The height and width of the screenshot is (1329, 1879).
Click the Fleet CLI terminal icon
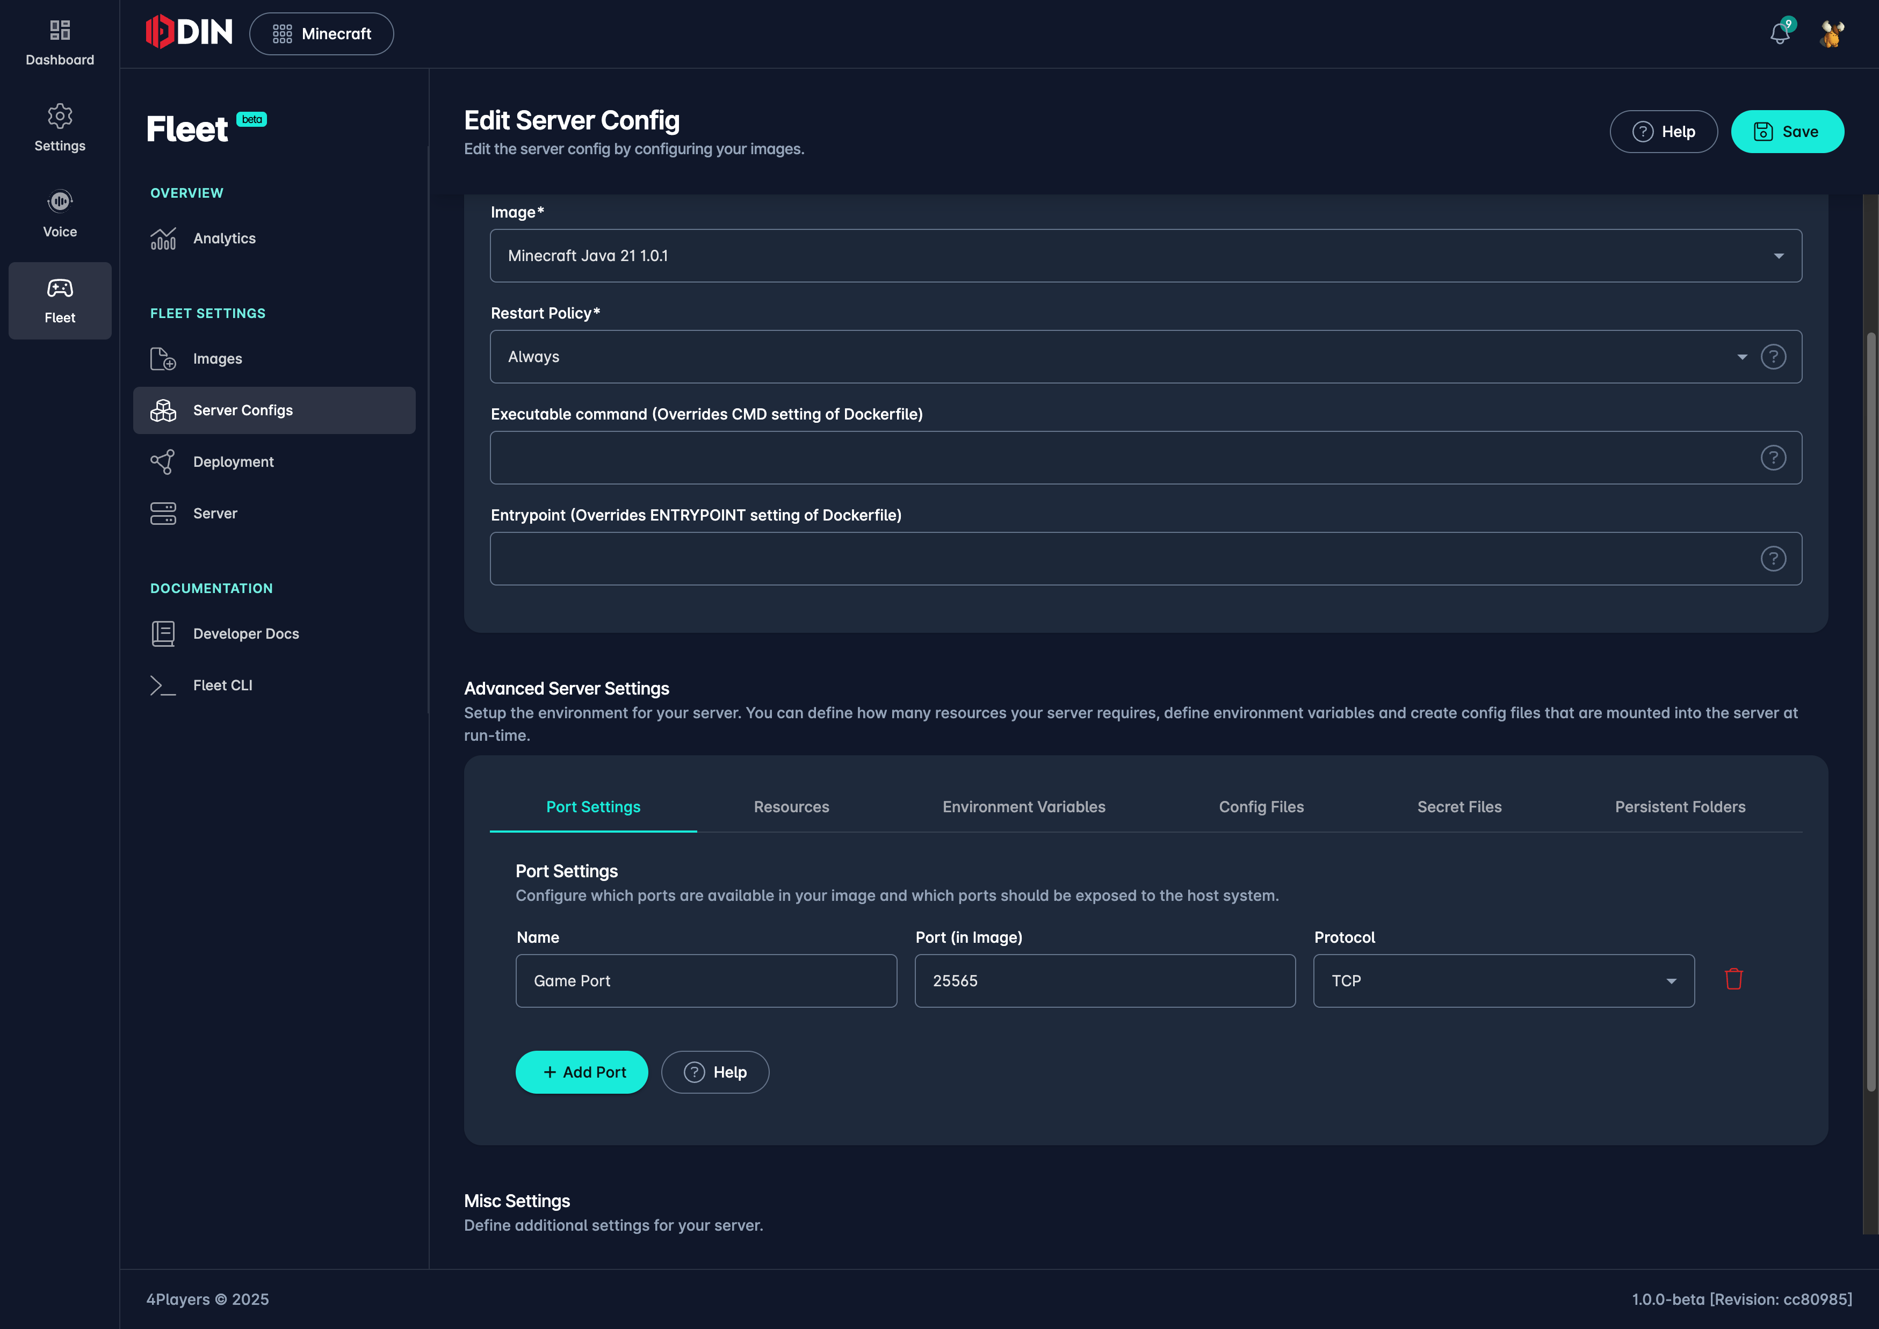(163, 685)
